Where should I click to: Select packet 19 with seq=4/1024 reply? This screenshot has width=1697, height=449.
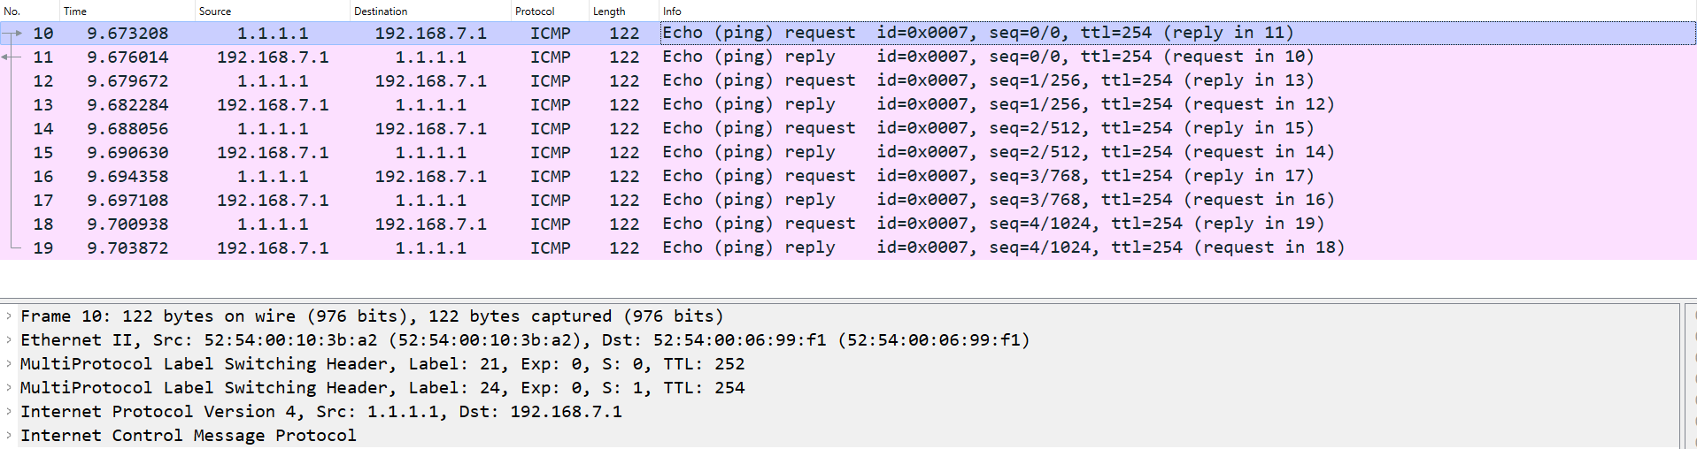(531, 247)
